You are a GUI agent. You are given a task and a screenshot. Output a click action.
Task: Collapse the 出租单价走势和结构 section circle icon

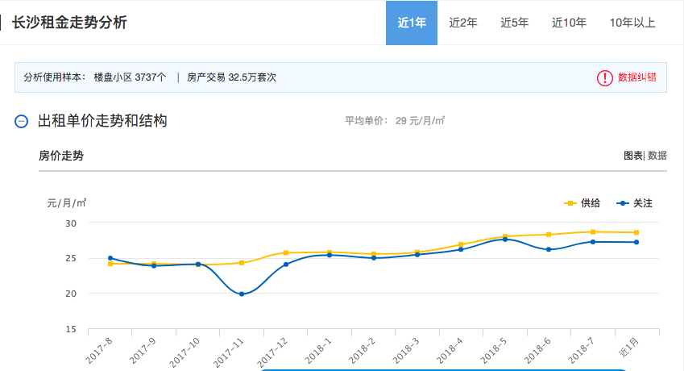pyautogui.click(x=22, y=121)
